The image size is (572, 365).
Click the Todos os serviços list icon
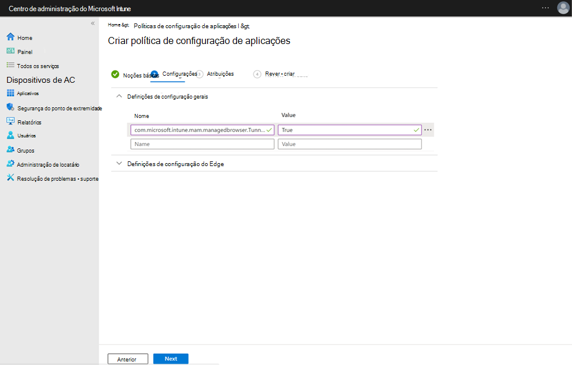(x=10, y=65)
